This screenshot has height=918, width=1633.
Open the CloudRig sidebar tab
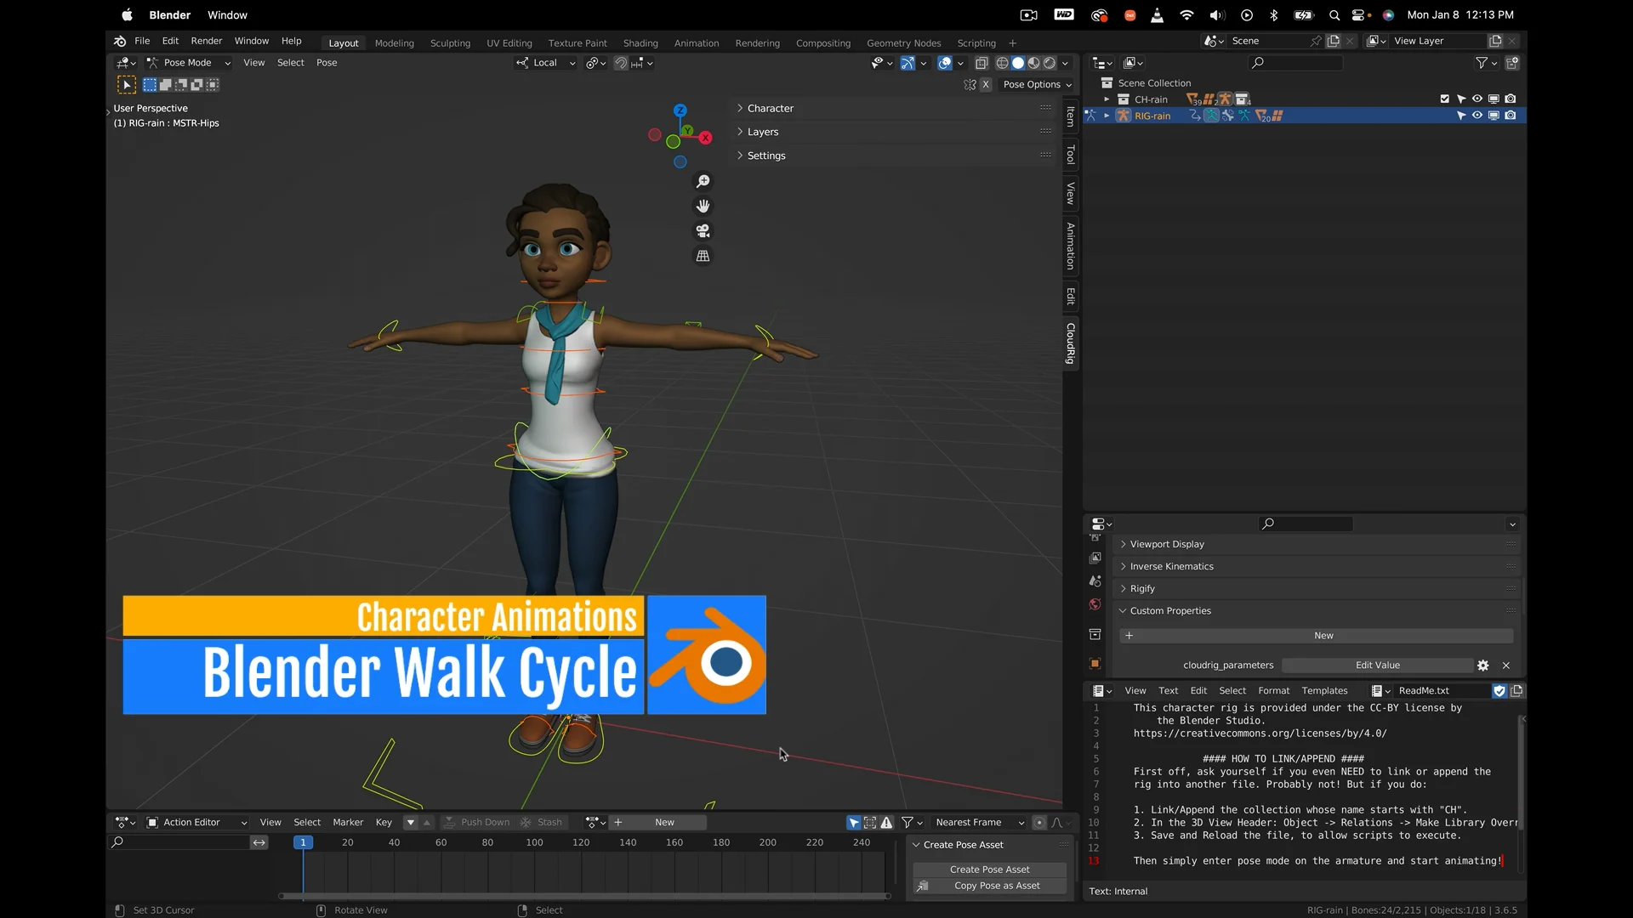[1071, 343]
